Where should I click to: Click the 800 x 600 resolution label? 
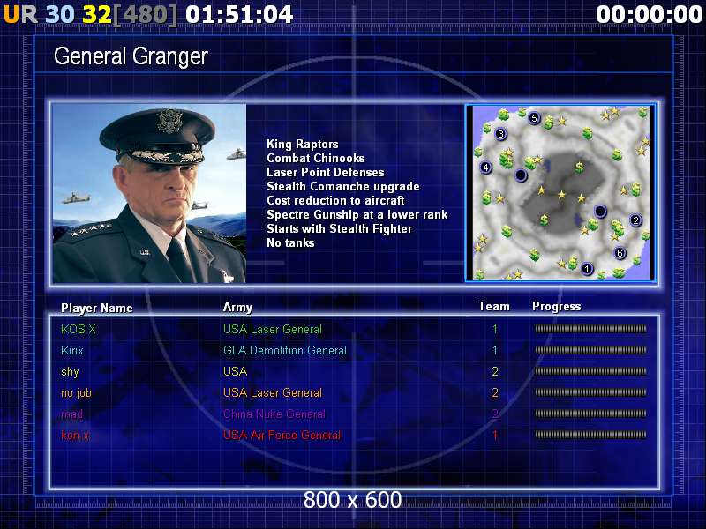[352, 500]
